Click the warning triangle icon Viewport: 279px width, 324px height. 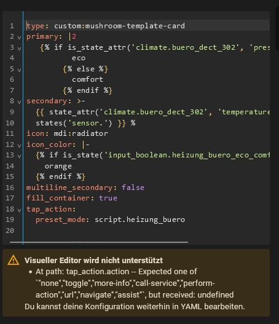tap(14, 260)
